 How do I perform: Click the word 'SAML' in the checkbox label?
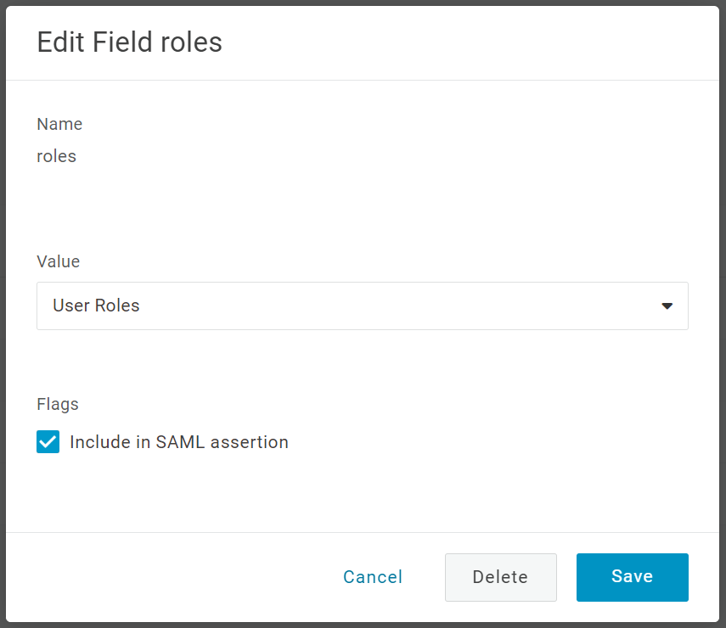point(179,442)
